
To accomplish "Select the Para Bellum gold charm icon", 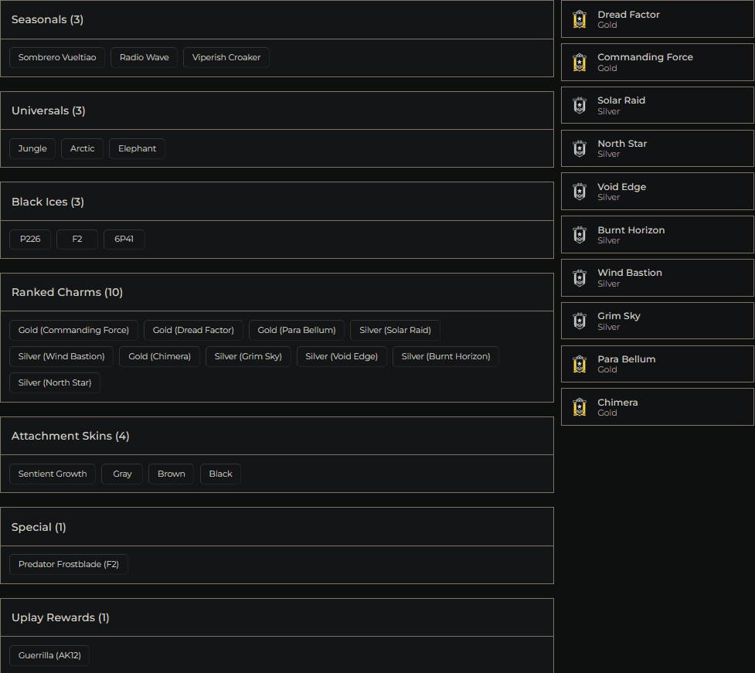I will 579,363.
